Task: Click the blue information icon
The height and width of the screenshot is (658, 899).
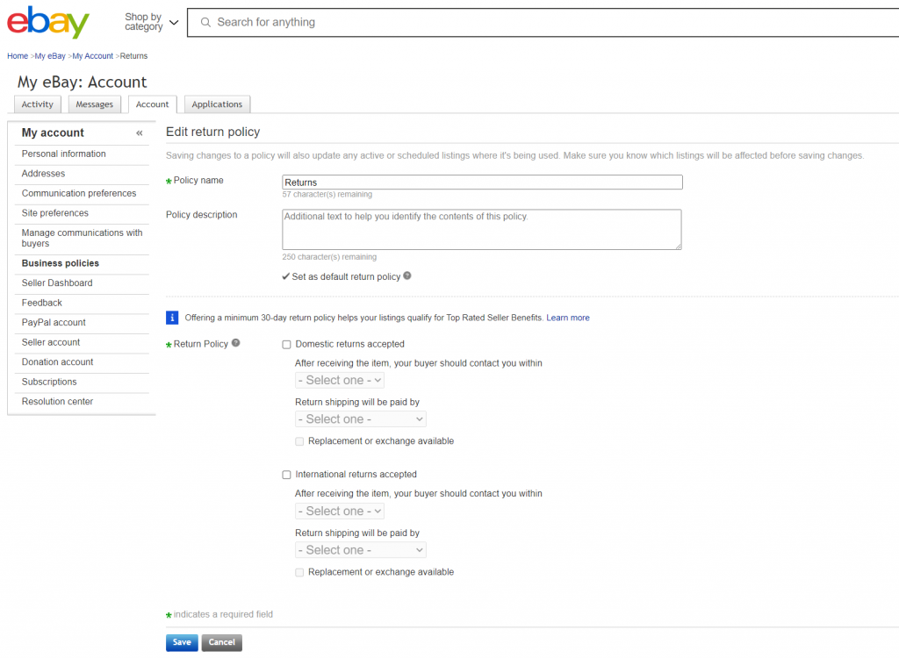Action: point(172,318)
